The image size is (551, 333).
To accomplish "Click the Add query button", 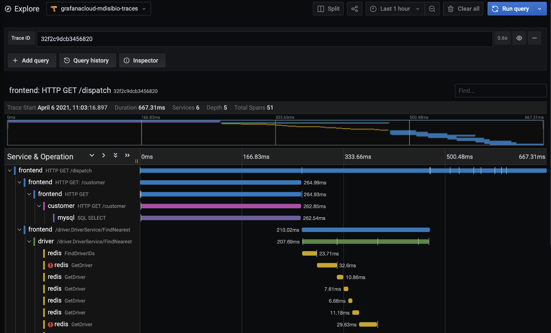I will click(32, 60).
